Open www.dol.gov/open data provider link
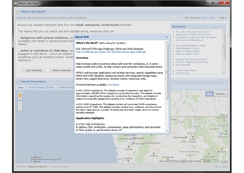Image resolution: width=244 pixels, height=173 pixels. pyautogui.click(x=58, y=166)
